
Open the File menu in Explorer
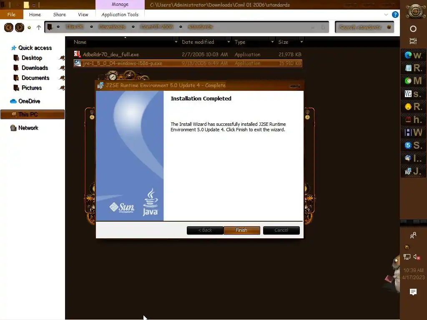tap(11, 15)
